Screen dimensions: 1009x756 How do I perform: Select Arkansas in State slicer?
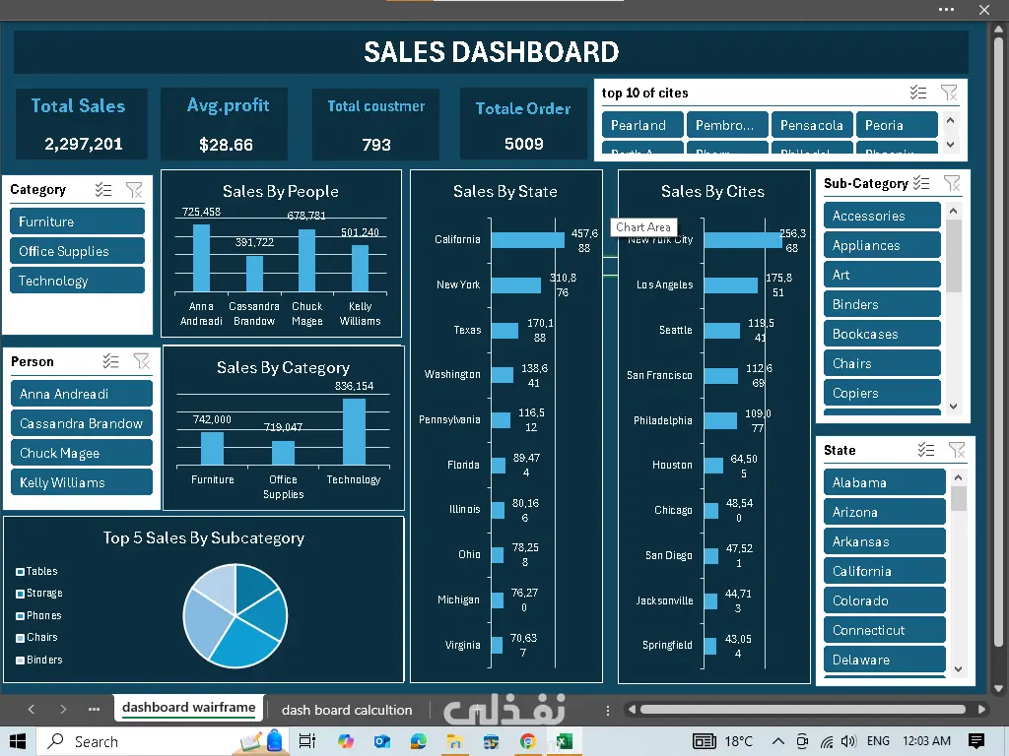click(885, 541)
